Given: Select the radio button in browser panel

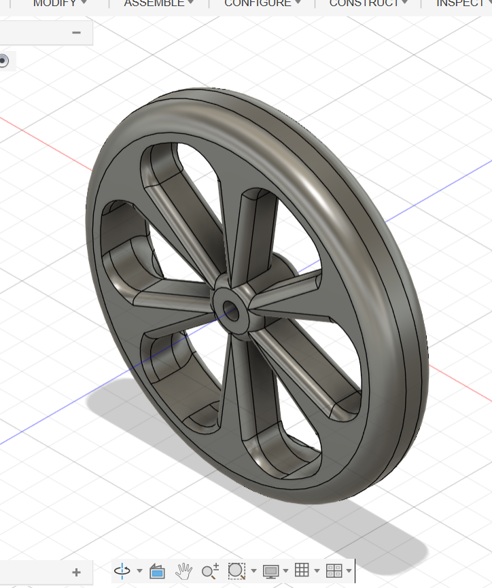Looking at the screenshot, I should [3, 60].
